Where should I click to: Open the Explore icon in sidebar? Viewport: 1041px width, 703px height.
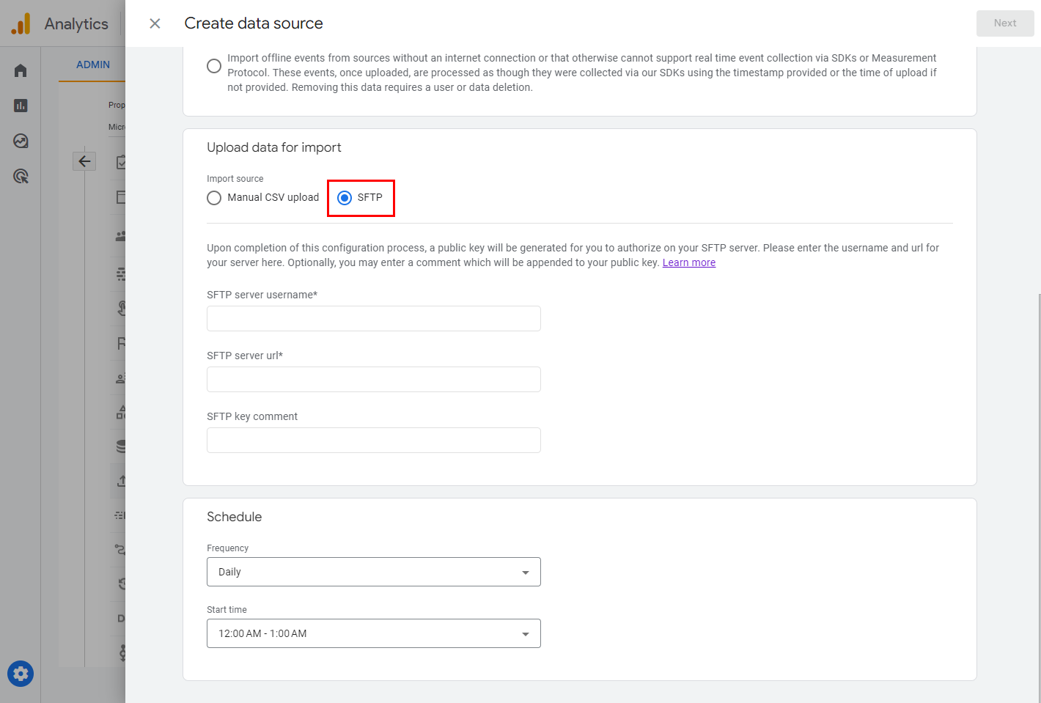(x=21, y=141)
